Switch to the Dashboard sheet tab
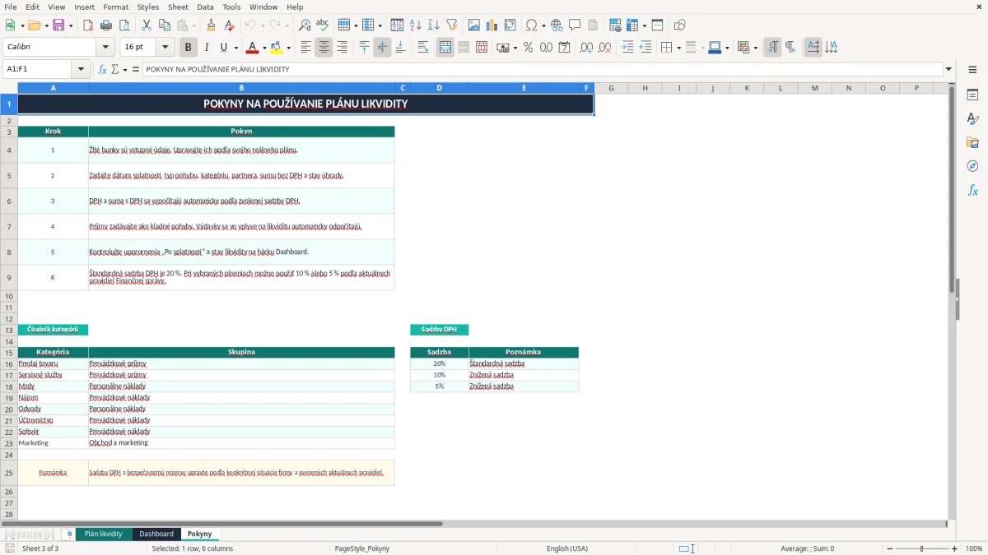988x555 pixels. click(156, 534)
